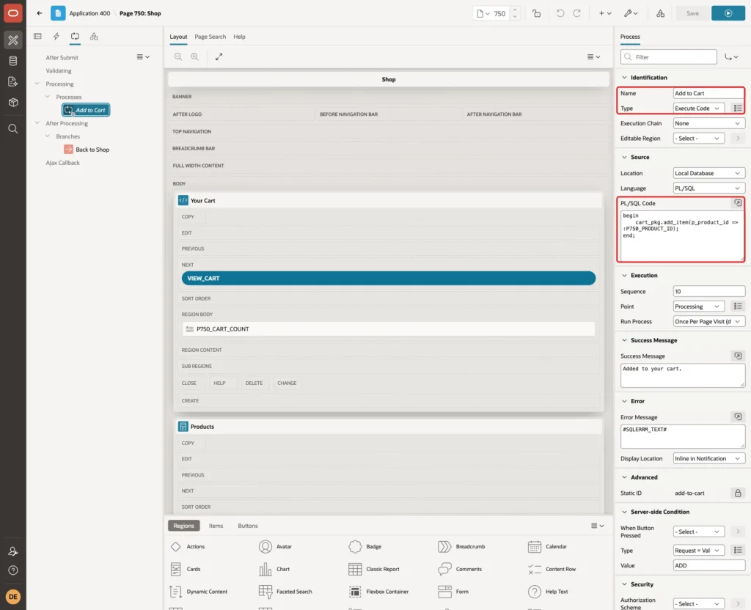Click the disabled Save button
The height and width of the screenshot is (610, 751).
692,13
